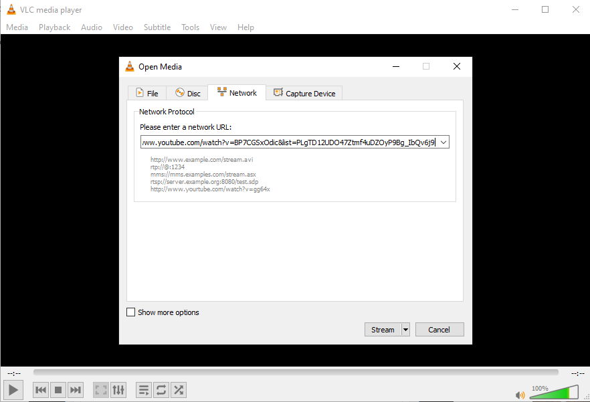Select the Network tab
This screenshot has height=402, width=590.
[x=237, y=92]
